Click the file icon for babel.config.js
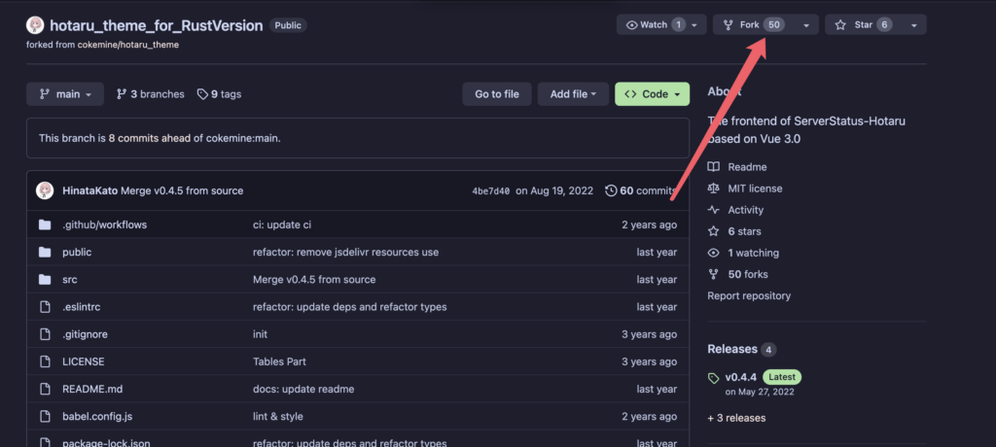 (45, 417)
